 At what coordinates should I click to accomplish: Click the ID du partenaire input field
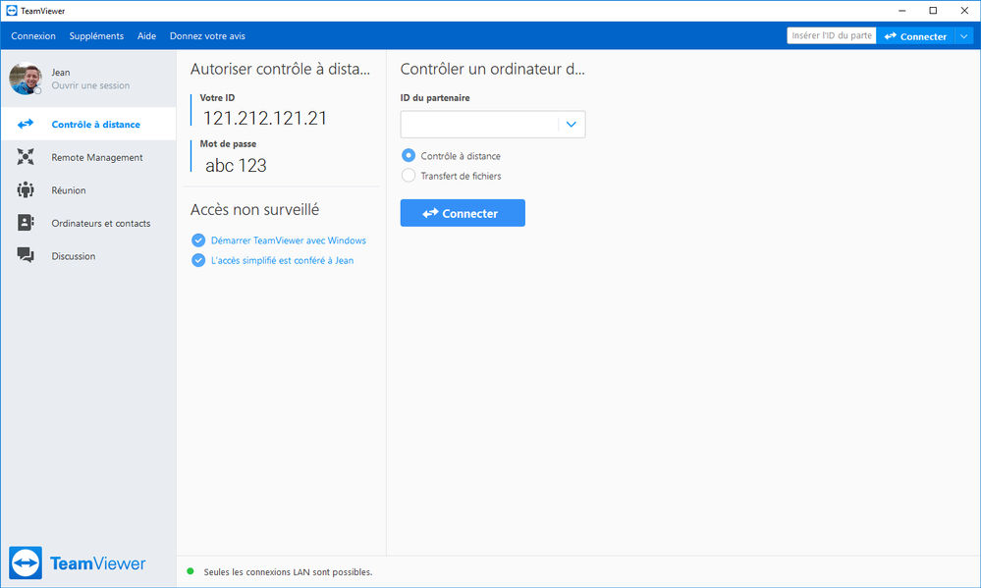479,125
